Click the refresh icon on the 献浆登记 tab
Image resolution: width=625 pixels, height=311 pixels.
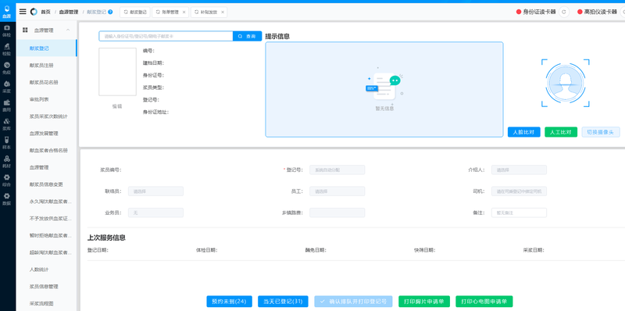[126, 12]
